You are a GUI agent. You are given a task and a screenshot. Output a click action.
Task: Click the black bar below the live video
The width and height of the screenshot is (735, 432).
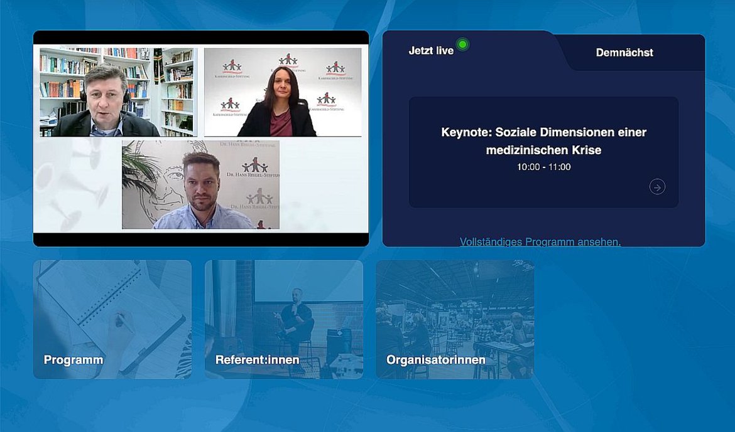[201, 240]
